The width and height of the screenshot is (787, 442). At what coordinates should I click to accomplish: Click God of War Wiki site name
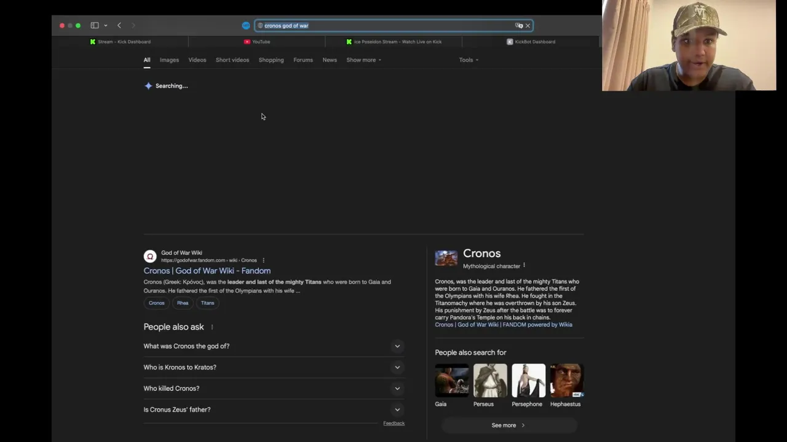click(x=181, y=253)
